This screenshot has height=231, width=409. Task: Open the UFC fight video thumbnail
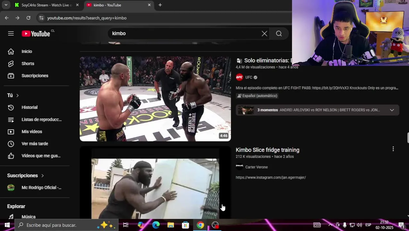point(155,99)
